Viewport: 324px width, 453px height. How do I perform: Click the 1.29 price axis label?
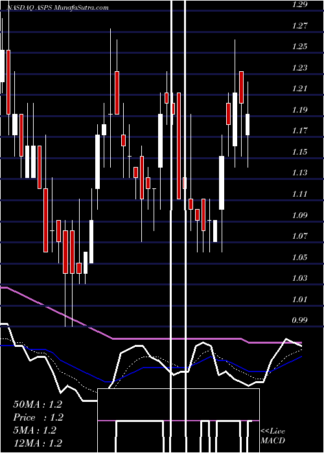click(x=300, y=5)
